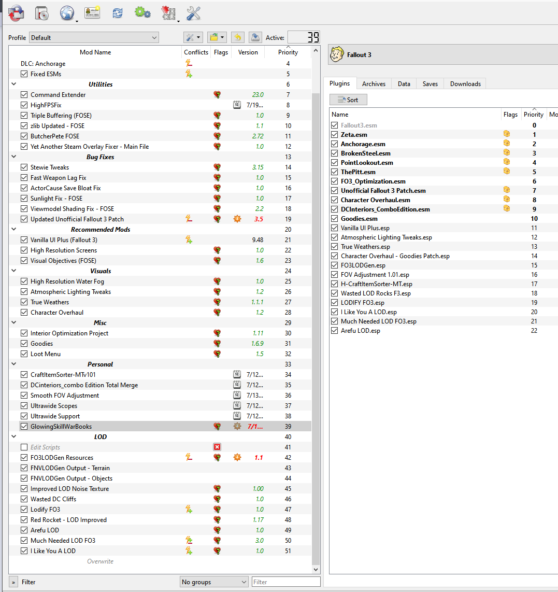The height and width of the screenshot is (592, 558).
Task: Click the conflict icon on Lodify FO3
Action: coord(189,509)
